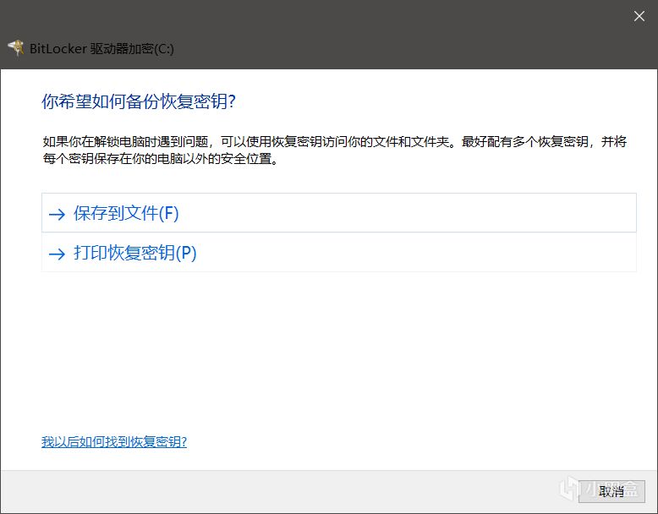Open the 我以后如何找到恢复密钥? help link
This screenshot has width=658, height=514.
tap(113, 442)
